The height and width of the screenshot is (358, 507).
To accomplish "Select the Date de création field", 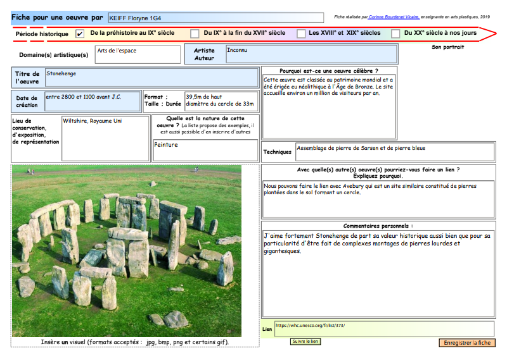I will (93, 101).
